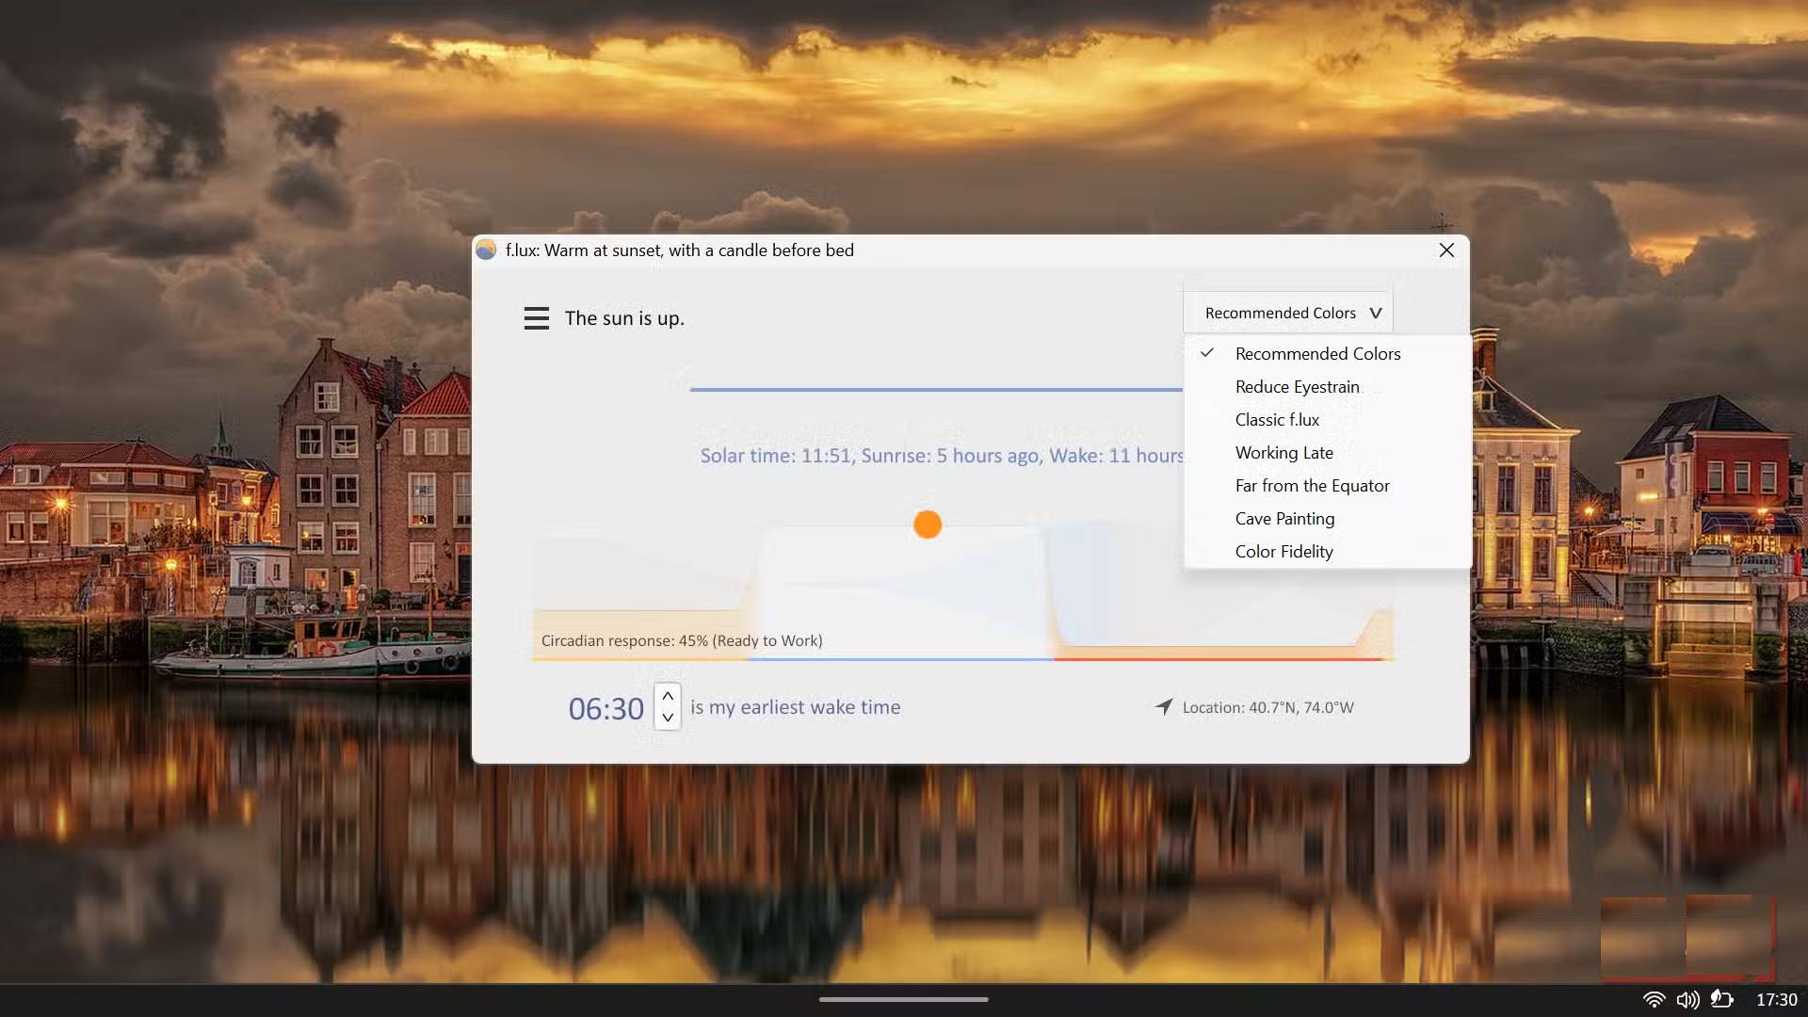Click the speaker icon in the system tray

point(1688,1000)
